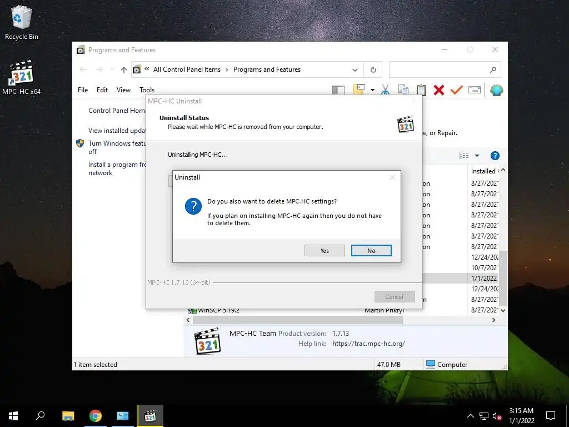Click the 1/1/2022 installed date cell
The image size is (569, 427).
click(484, 278)
